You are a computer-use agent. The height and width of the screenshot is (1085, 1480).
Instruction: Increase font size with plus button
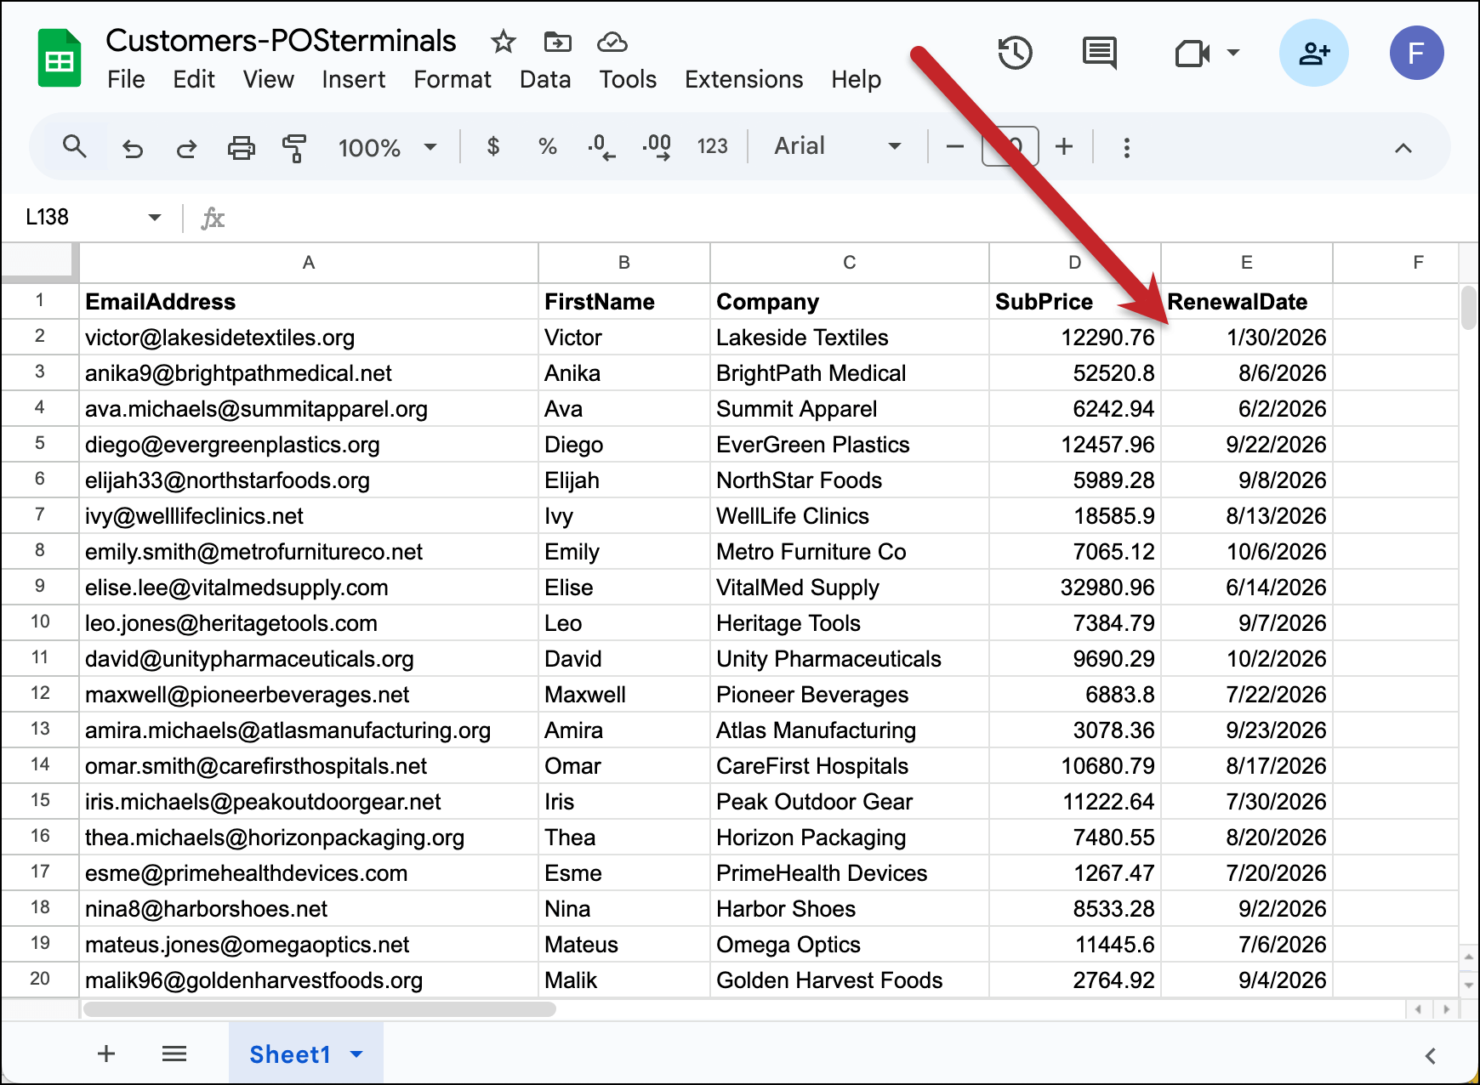pos(1064,147)
